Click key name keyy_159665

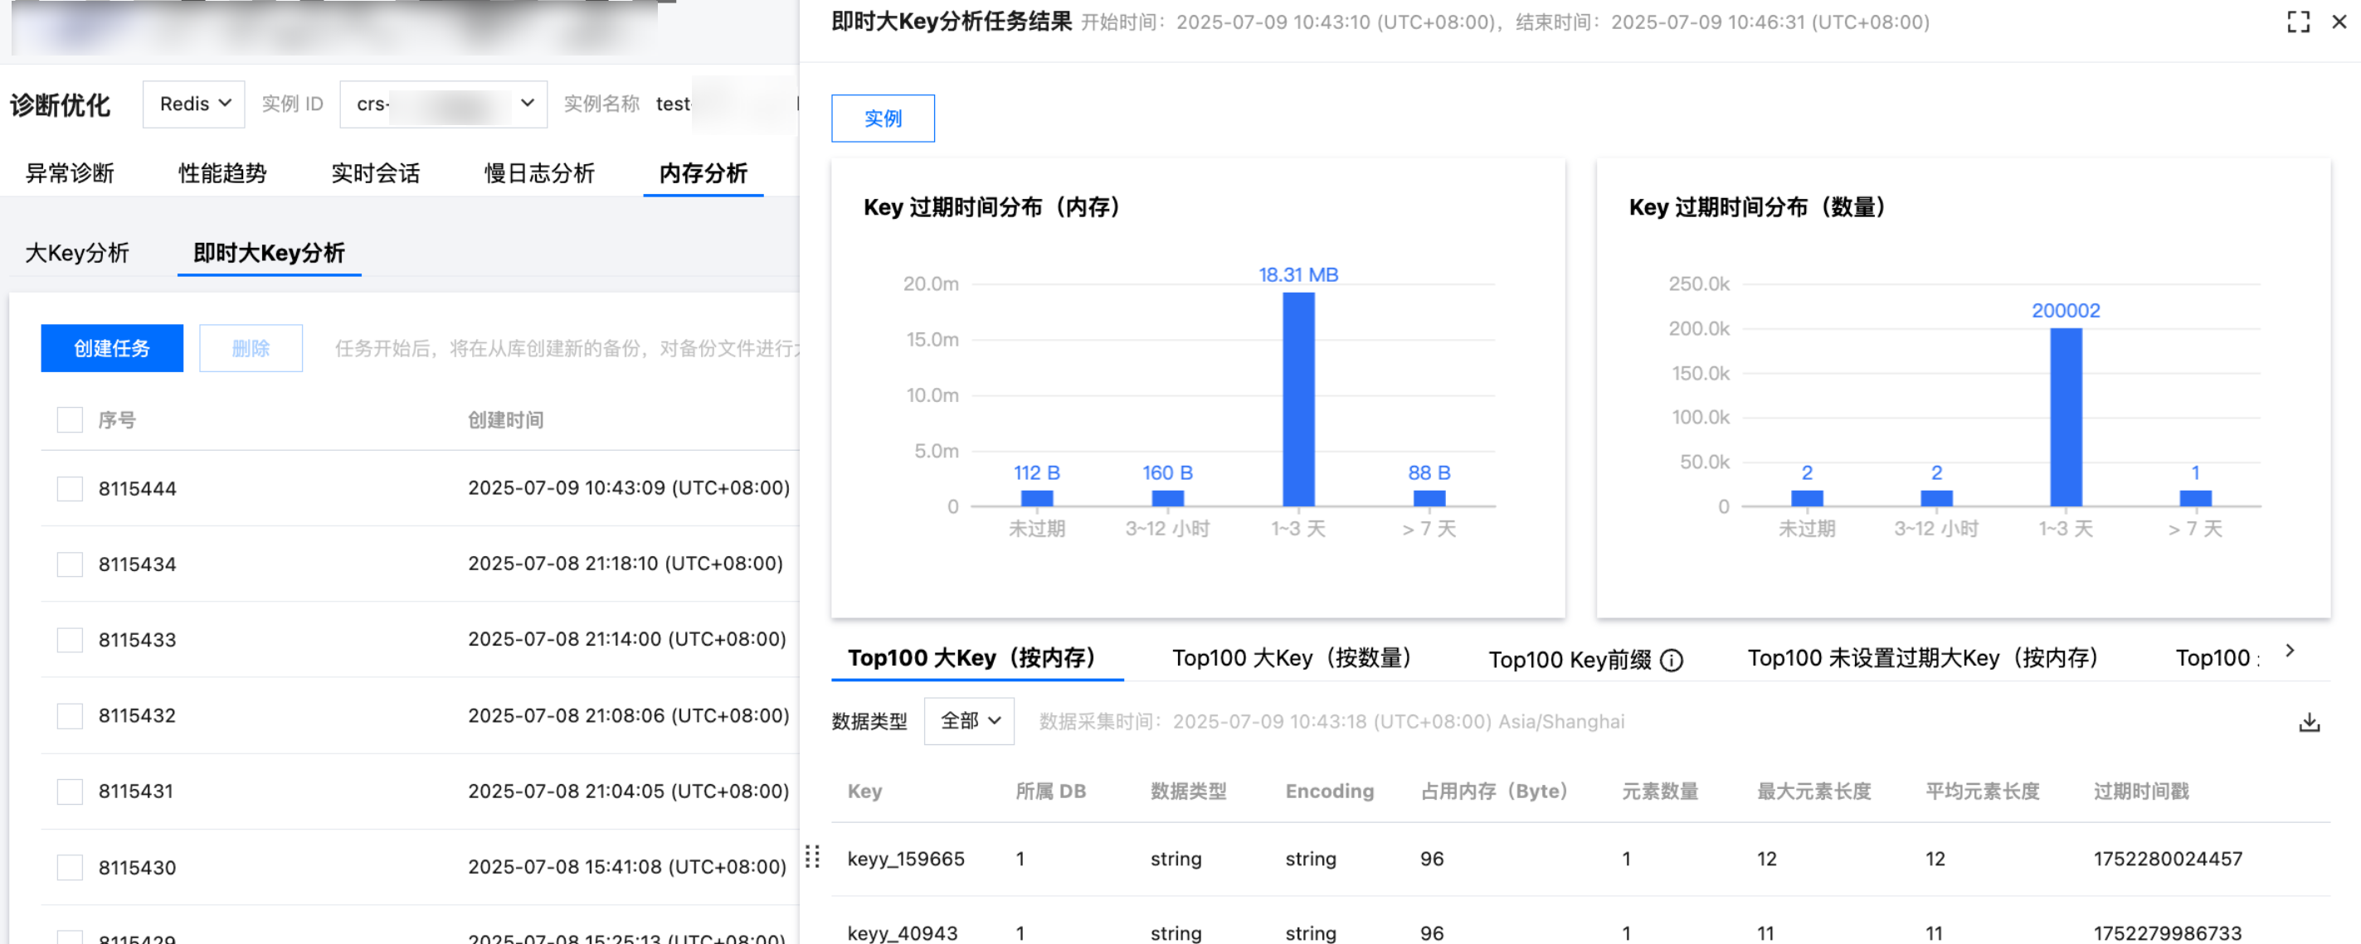(906, 859)
